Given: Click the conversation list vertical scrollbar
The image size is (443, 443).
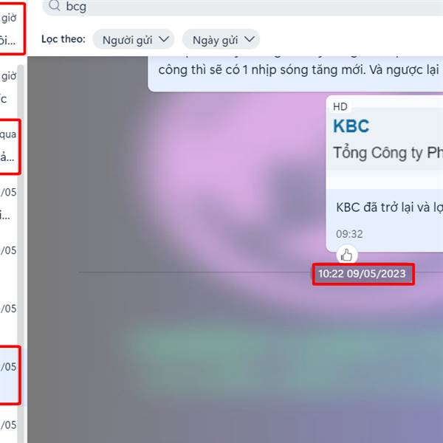Looking at the screenshot, I should [21, 254].
